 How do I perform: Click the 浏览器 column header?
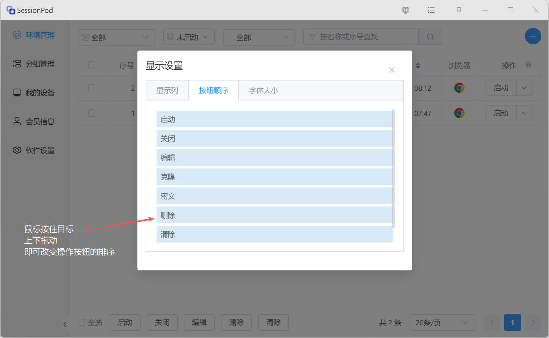tap(459, 65)
